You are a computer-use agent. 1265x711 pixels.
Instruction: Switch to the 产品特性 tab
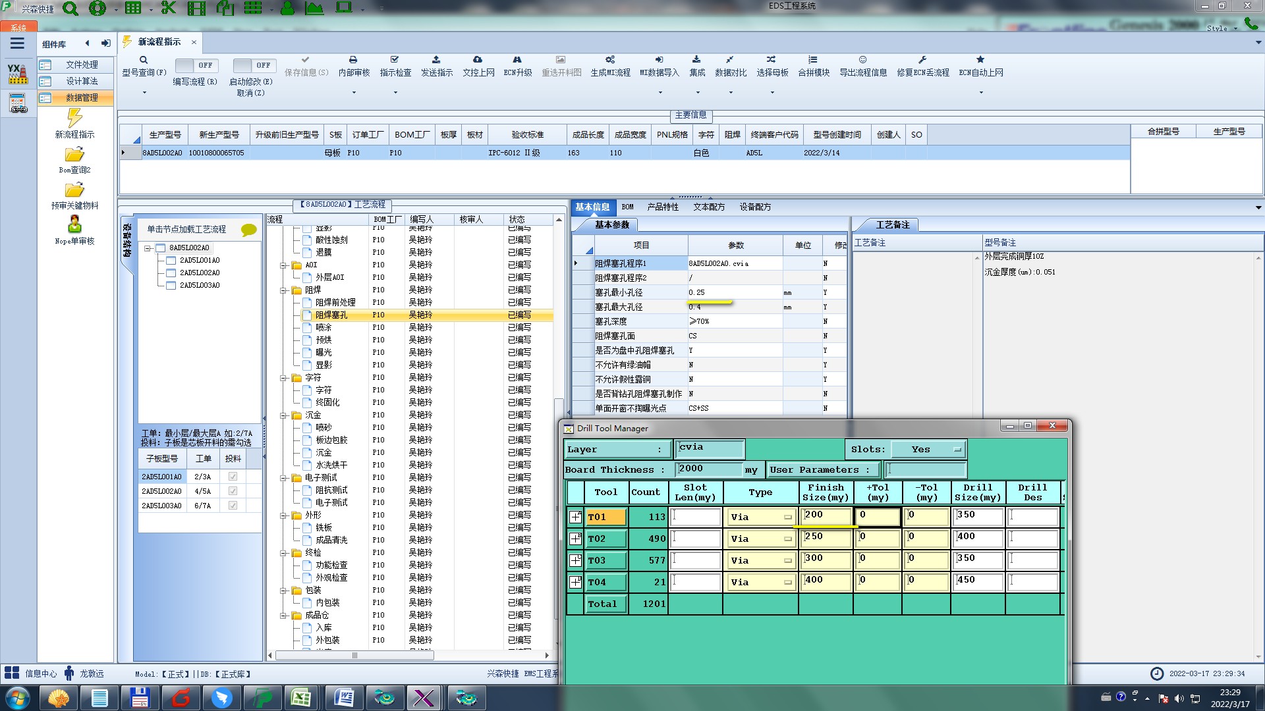tap(662, 207)
